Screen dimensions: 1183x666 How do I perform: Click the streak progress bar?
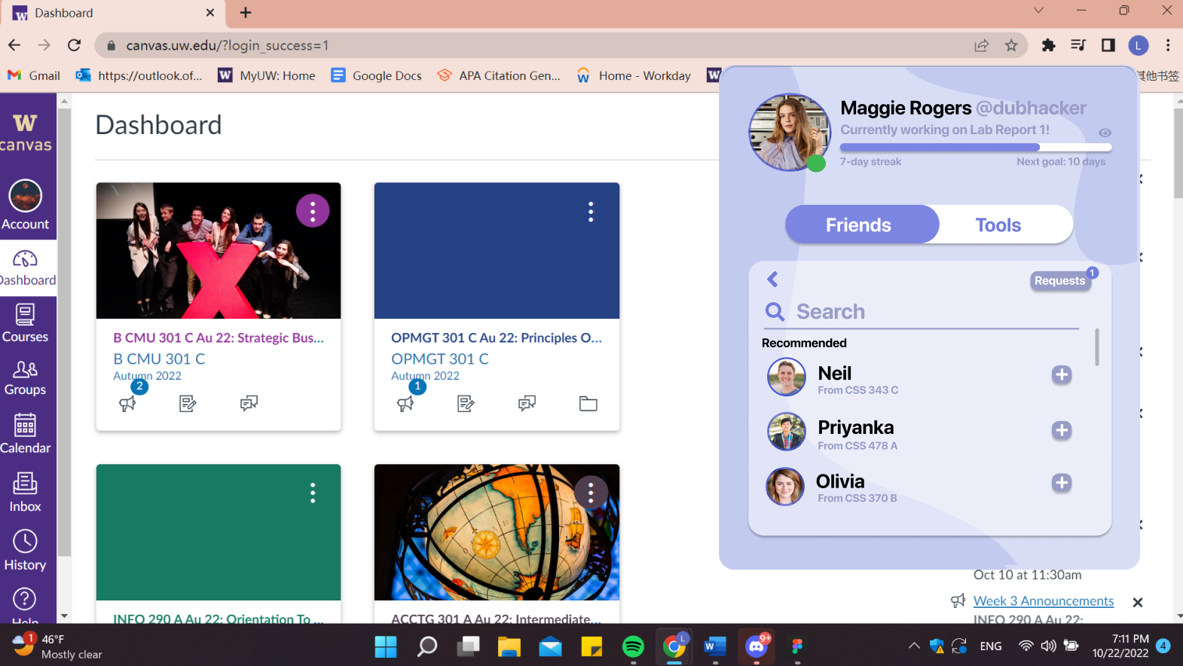(x=976, y=148)
